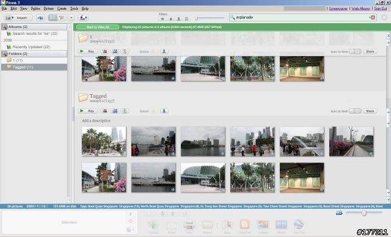Open the Screensaver link

[x=338, y=9]
